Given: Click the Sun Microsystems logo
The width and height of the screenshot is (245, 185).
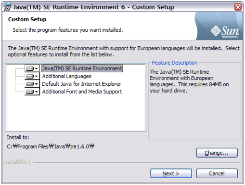Looking at the screenshot, I should pos(225,32).
